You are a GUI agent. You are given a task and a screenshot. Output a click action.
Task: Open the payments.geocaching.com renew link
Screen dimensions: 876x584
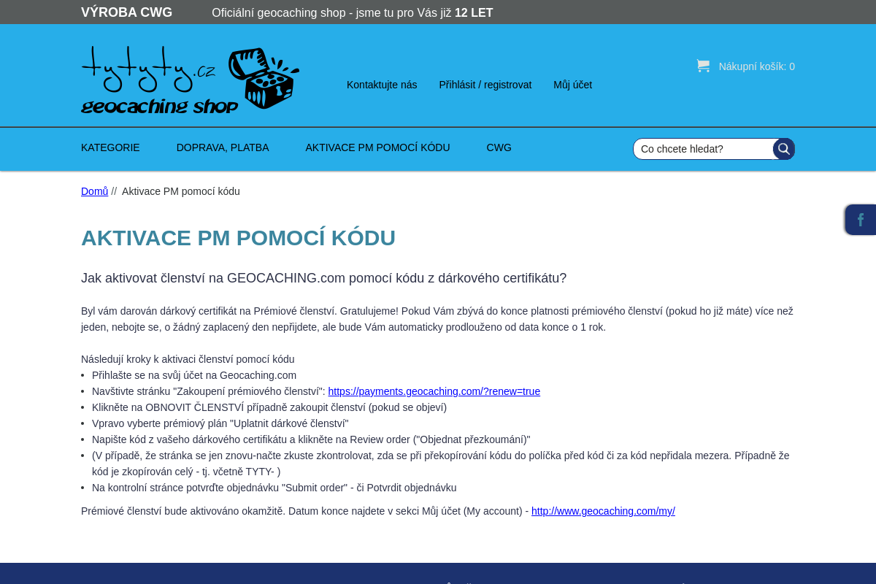434,391
